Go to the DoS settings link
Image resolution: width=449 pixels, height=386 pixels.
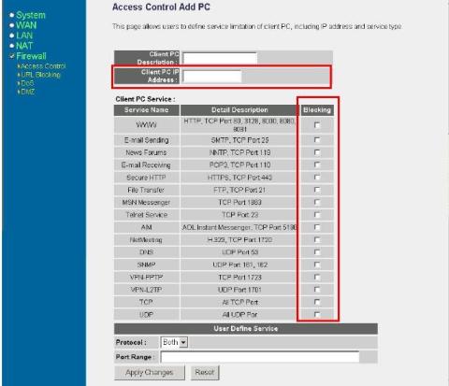point(27,83)
